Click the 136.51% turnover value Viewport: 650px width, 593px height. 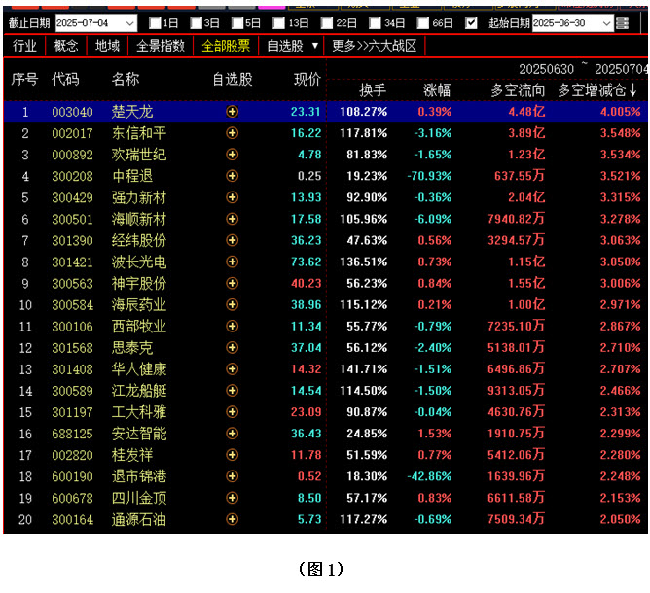[364, 262]
